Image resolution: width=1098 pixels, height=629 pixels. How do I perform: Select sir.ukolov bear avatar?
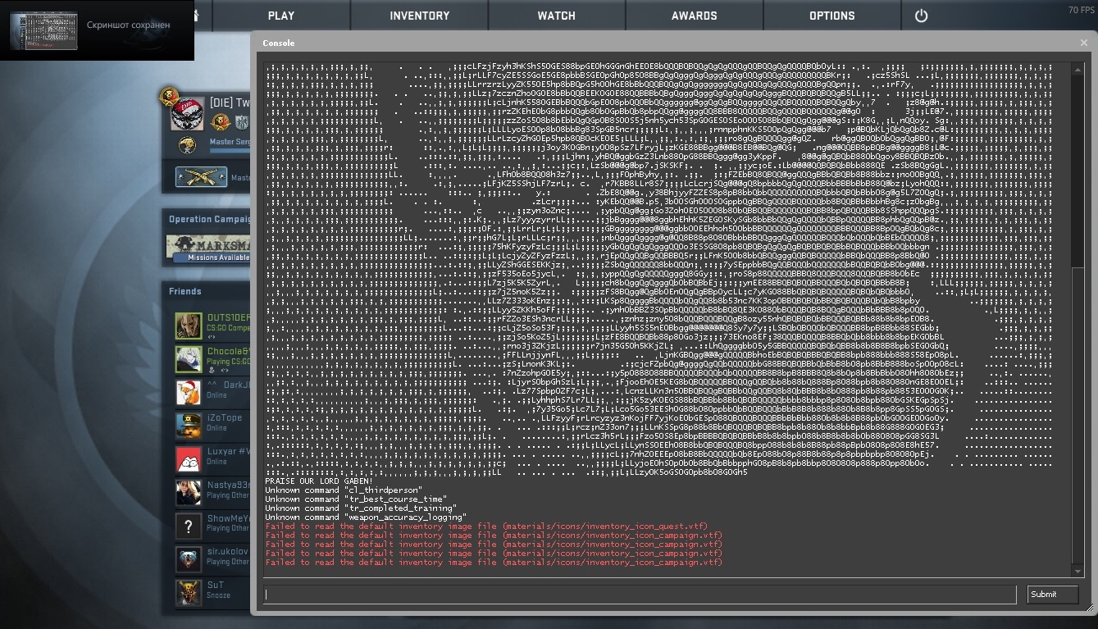click(x=189, y=560)
